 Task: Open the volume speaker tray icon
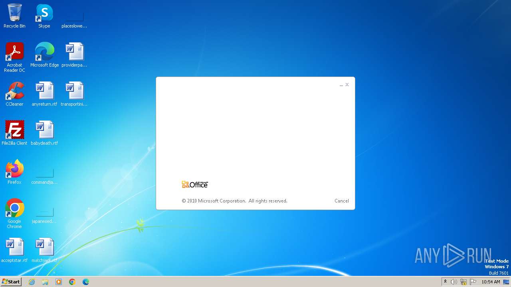click(454, 282)
